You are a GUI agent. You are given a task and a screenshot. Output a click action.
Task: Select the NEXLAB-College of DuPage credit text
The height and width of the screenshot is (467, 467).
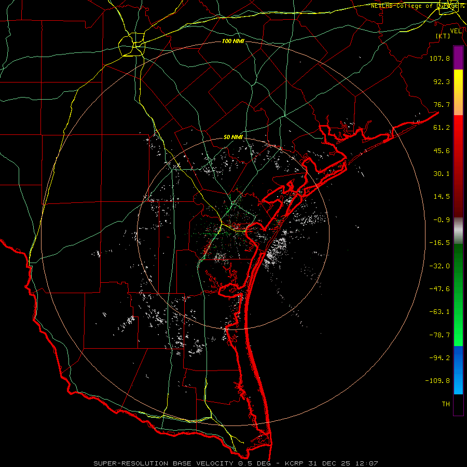pos(417,6)
